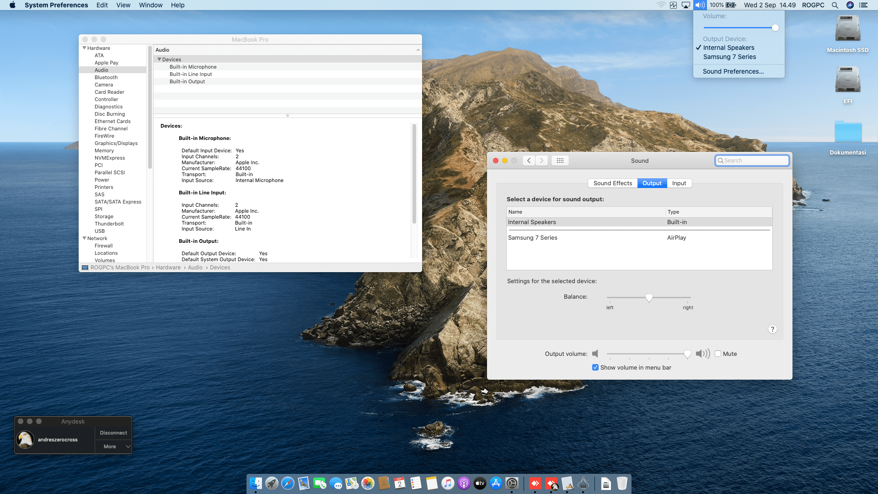Open Messages from the Dock
The width and height of the screenshot is (878, 494).
[x=336, y=483]
